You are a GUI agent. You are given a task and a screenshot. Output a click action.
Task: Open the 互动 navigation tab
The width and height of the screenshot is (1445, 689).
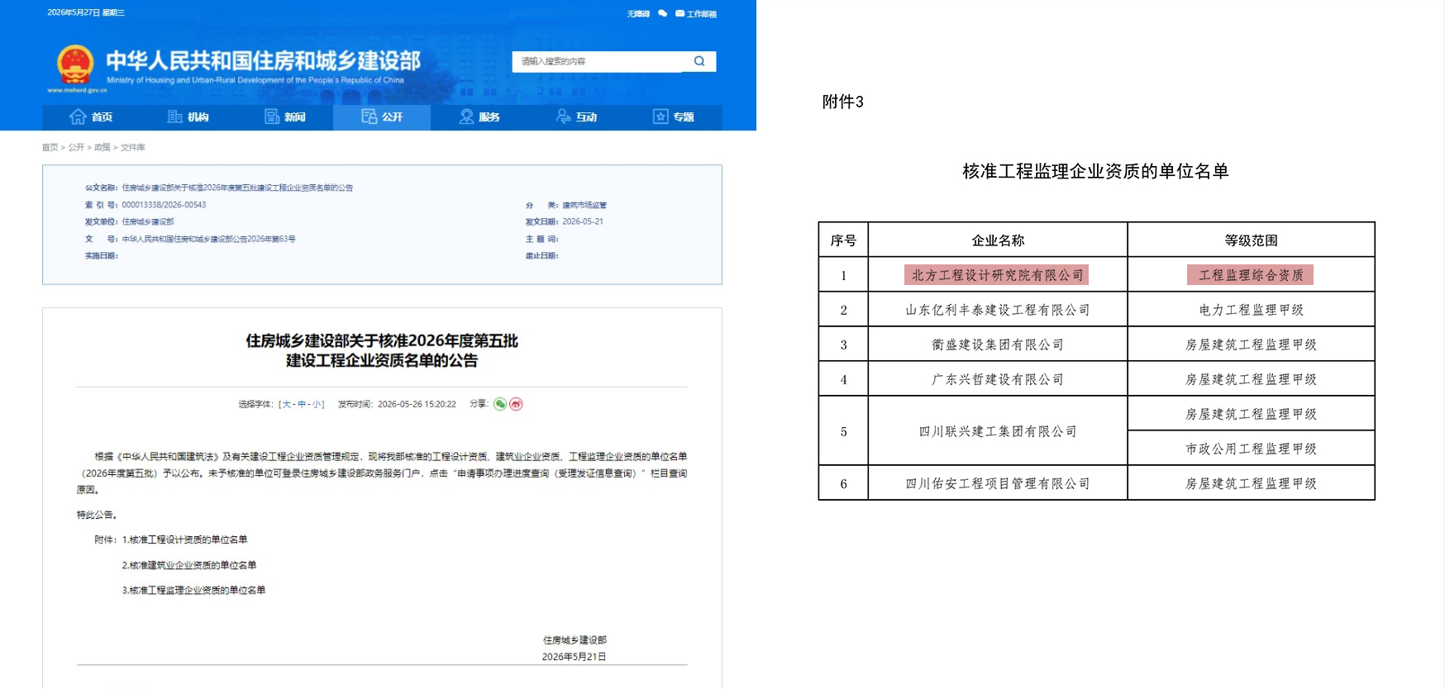[576, 117]
